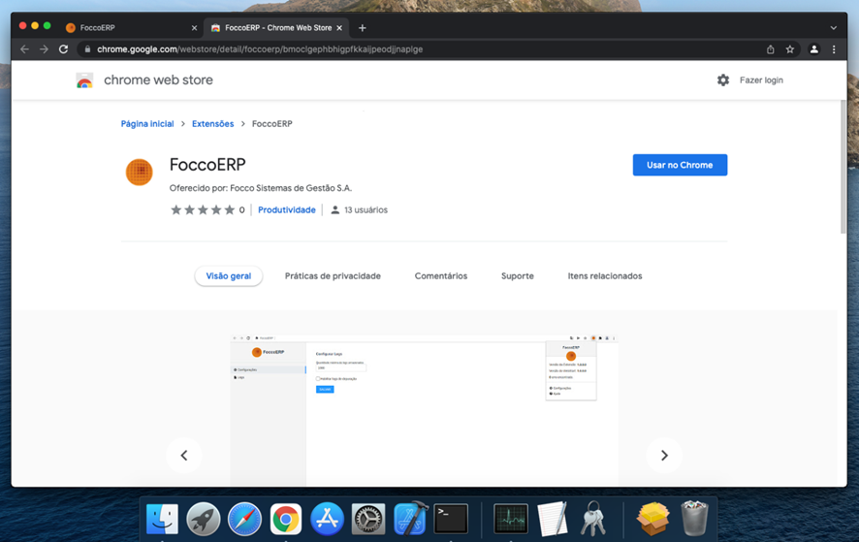859x542 pixels.
Task: Open App Store from the dock
Action: 327,519
